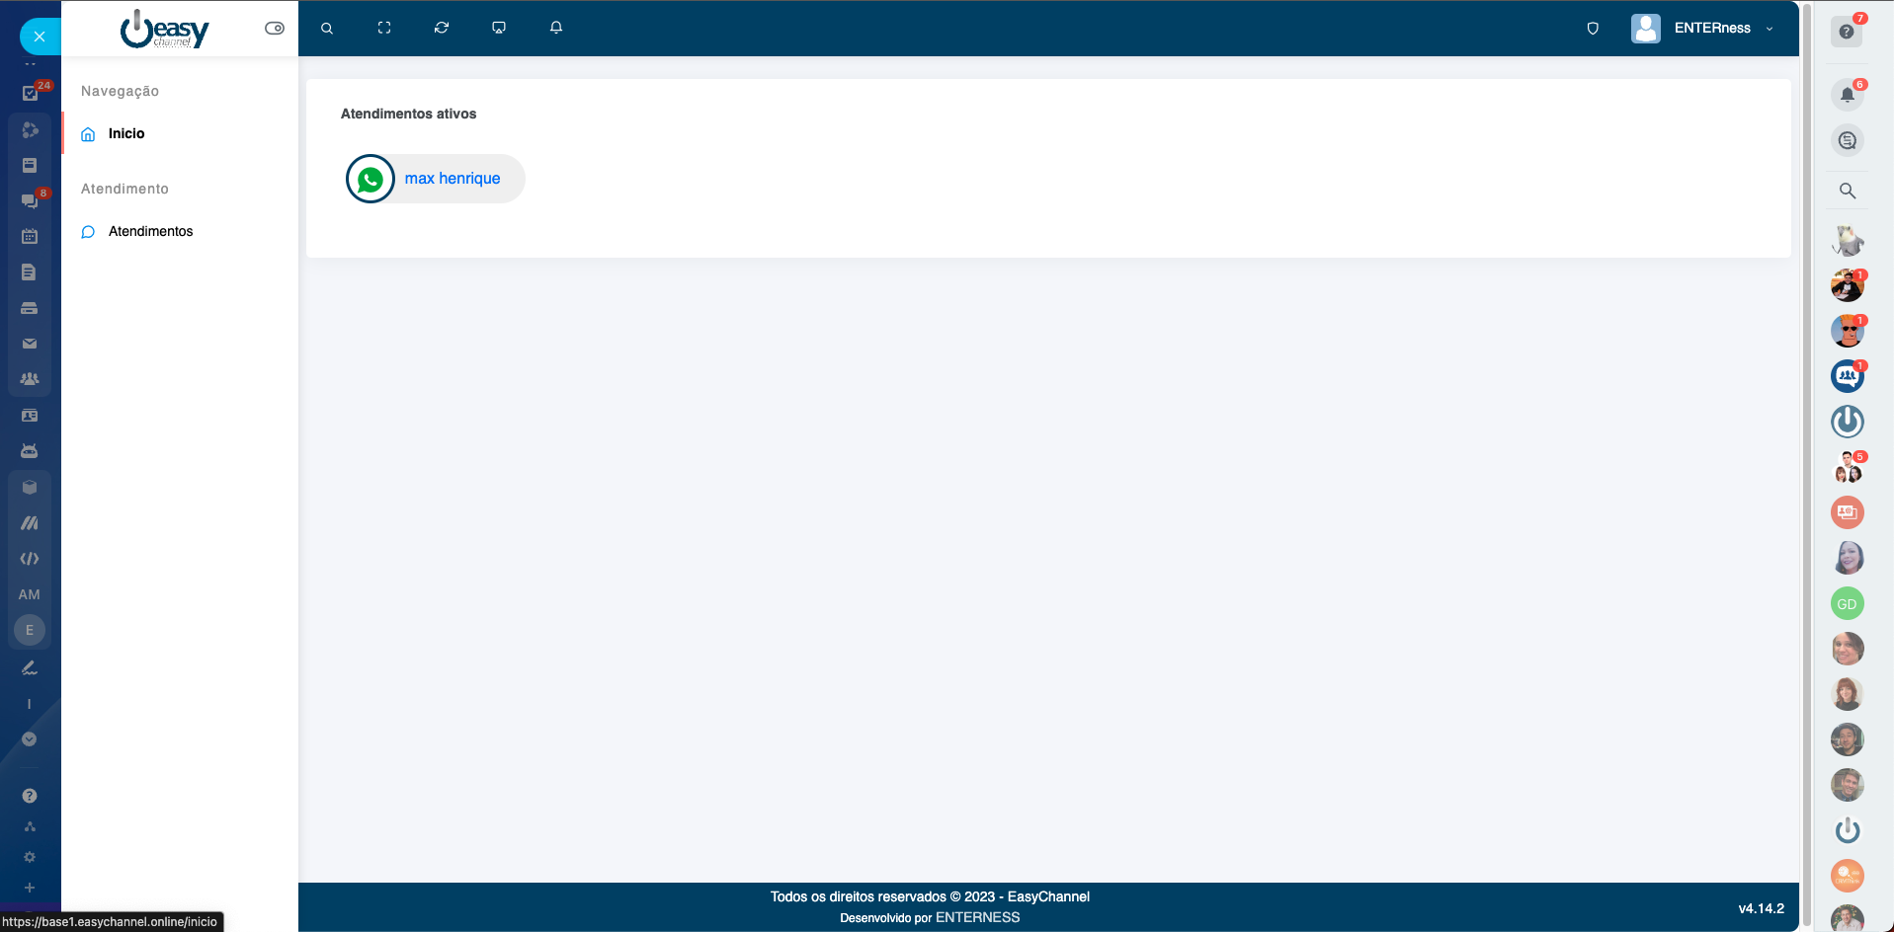Click the easy channel logo

(x=165, y=30)
